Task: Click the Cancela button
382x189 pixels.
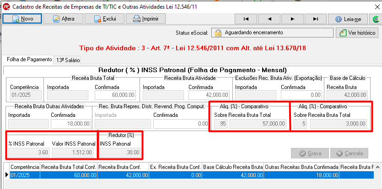Action: coord(349,153)
